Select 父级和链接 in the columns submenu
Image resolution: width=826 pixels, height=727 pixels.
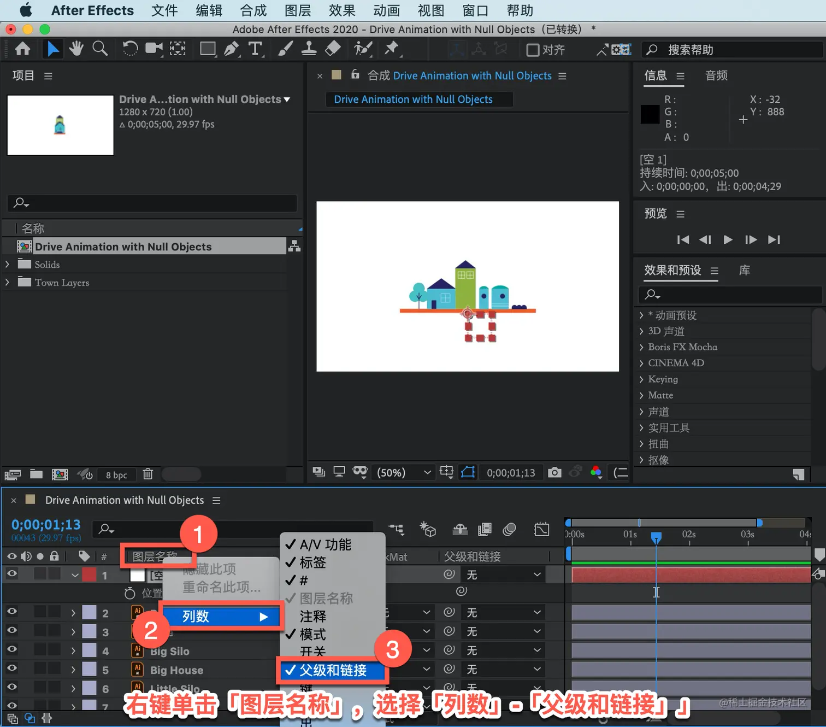[x=333, y=670]
